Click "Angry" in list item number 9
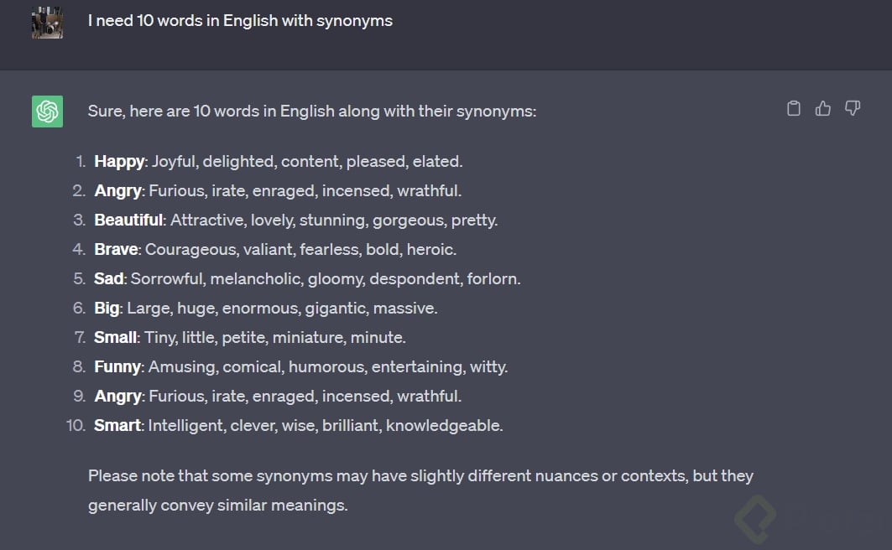Screen dimensions: 892x550 (x=117, y=396)
